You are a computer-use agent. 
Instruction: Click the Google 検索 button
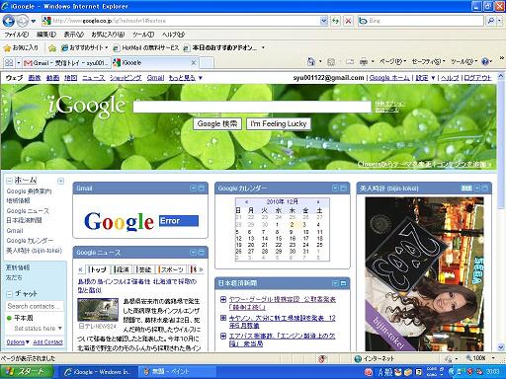pos(217,124)
